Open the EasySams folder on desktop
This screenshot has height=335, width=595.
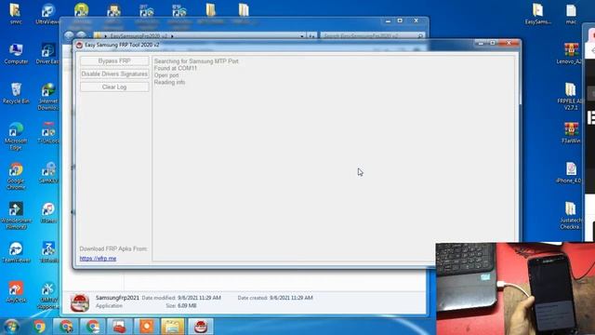click(538, 14)
